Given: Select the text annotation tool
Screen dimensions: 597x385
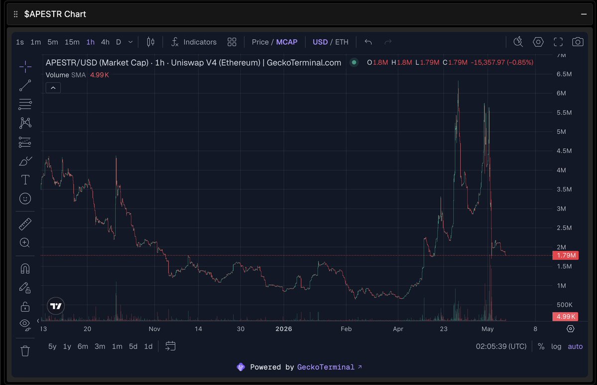Looking at the screenshot, I should (25, 180).
